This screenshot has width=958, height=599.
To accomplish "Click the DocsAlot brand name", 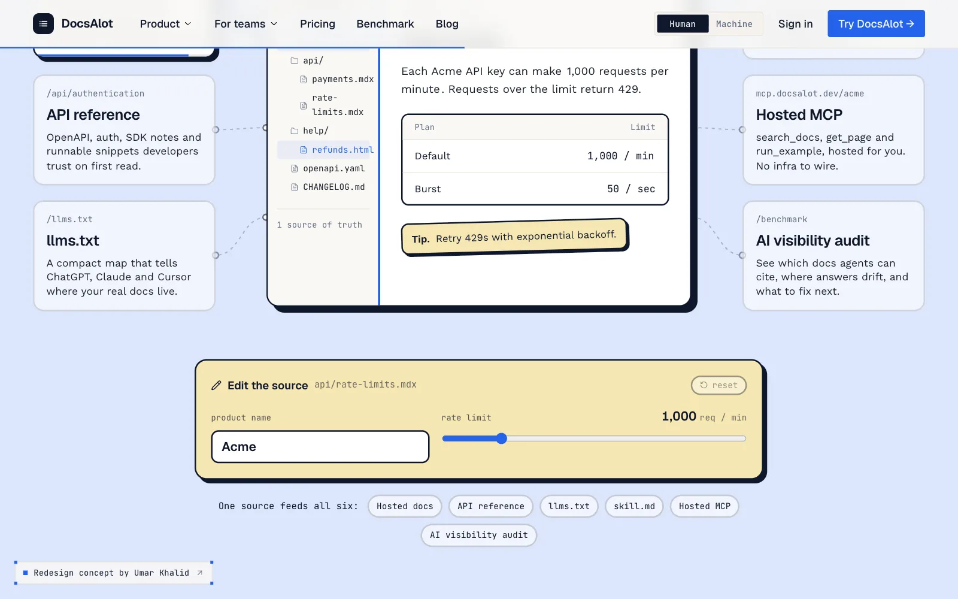I will pyautogui.click(x=87, y=23).
